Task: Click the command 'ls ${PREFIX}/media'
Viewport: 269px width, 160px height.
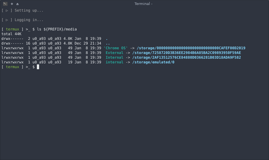Action: pos(57,29)
